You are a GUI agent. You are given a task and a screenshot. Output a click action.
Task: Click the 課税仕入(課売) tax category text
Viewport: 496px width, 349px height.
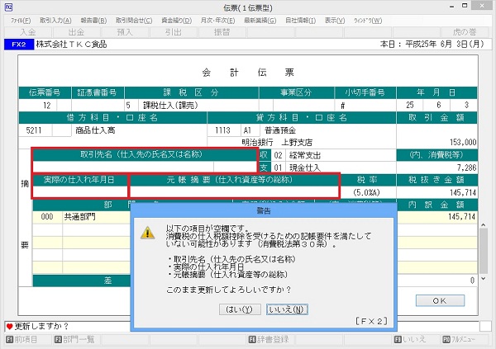pyautogui.click(x=170, y=105)
